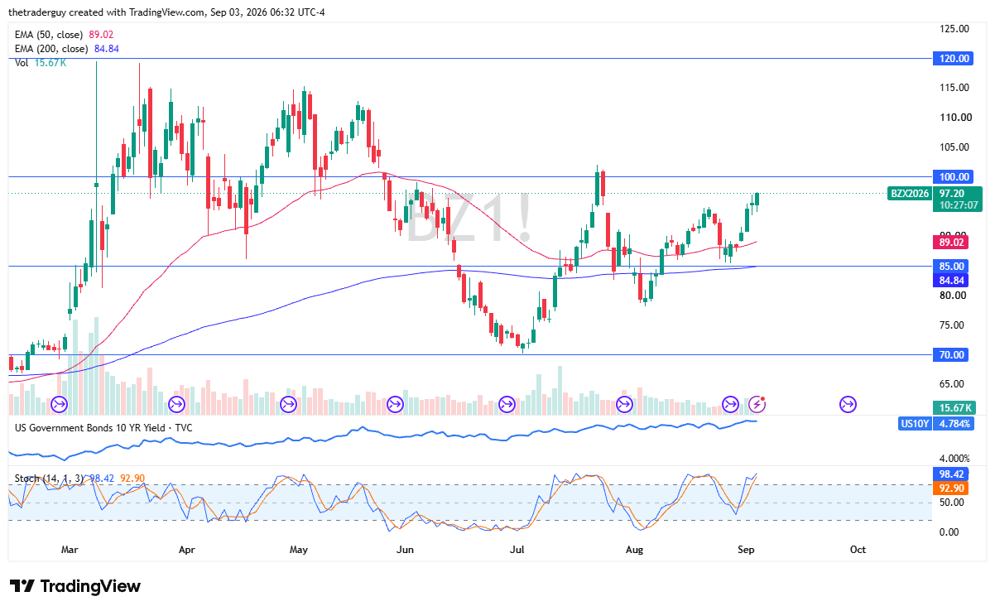
Task: Click the 10:27:07 countdown timer
Action: [957, 205]
